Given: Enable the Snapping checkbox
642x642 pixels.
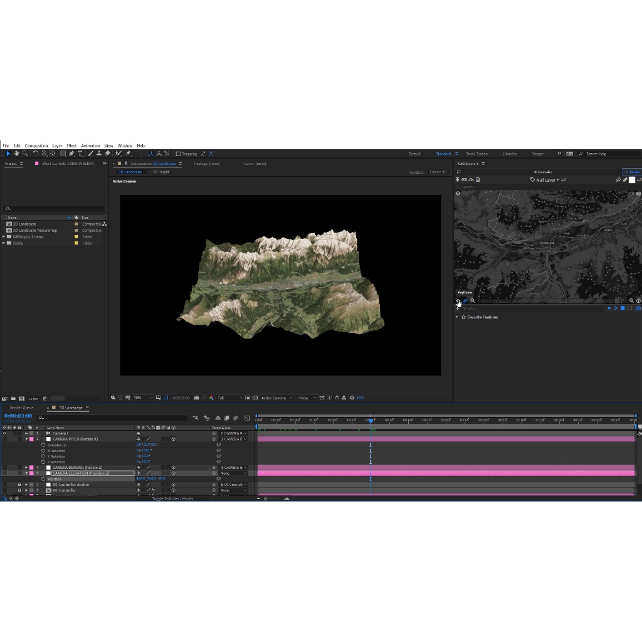Looking at the screenshot, I should click(178, 154).
